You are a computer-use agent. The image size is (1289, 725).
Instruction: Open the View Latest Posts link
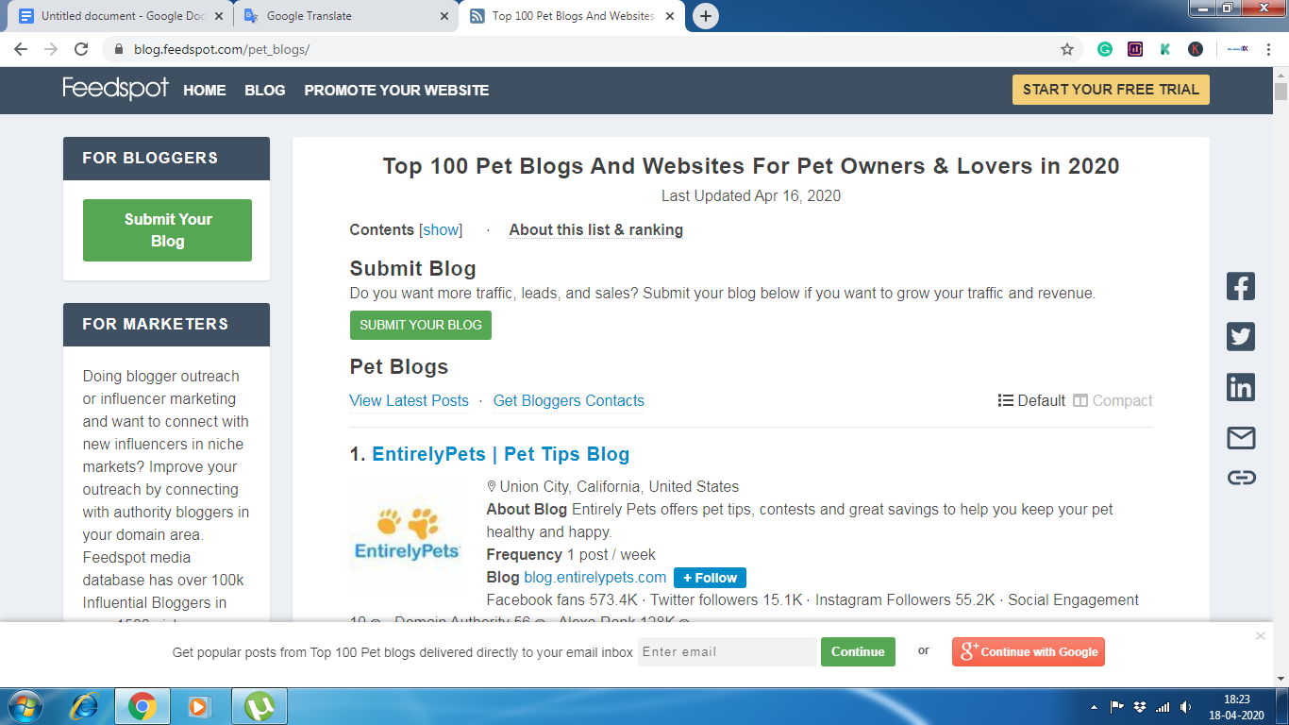click(409, 400)
